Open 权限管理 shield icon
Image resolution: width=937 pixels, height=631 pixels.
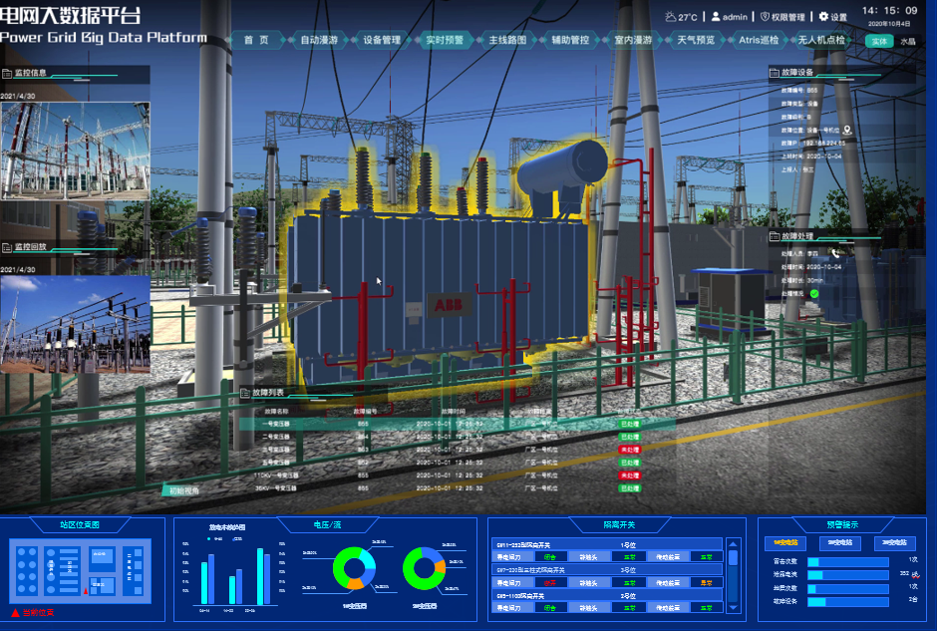(x=765, y=17)
